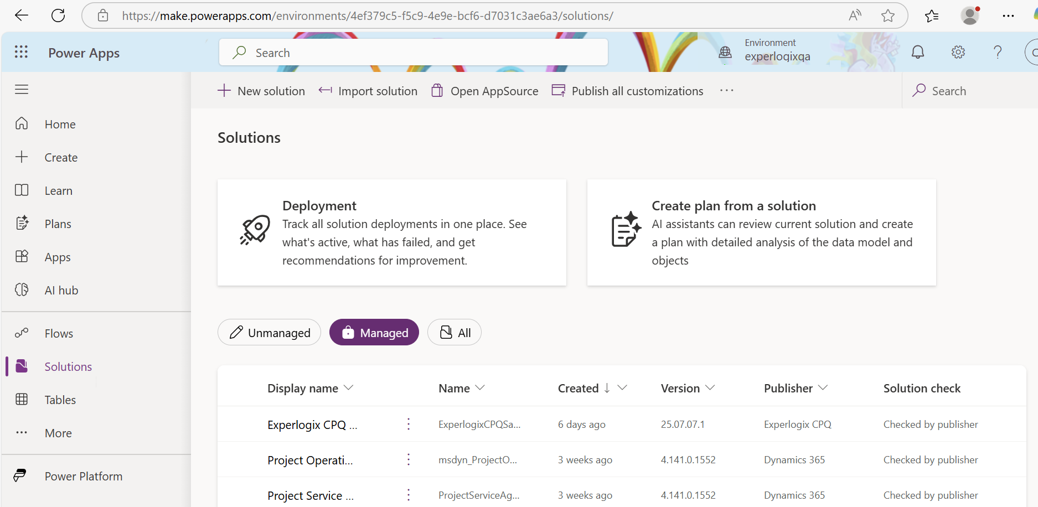This screenshot has width=1038, height=507.
Task: Open the settings gear icon
Action: (958, 52)
